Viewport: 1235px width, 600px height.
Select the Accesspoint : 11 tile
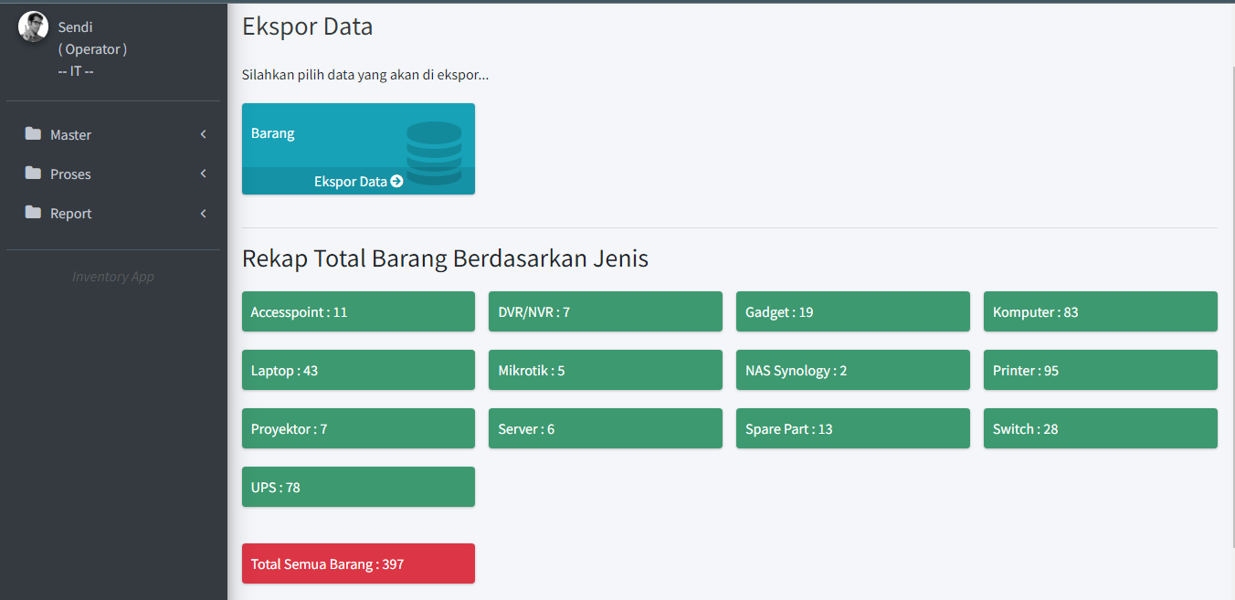click(x=358, y=311)
